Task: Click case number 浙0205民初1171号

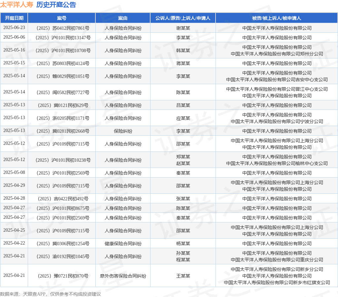Action: click(x=63, y=118)
